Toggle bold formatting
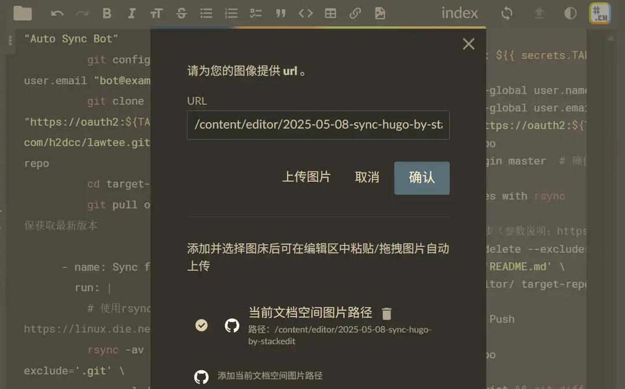This screenshot has width=625, height=389. 106,13
